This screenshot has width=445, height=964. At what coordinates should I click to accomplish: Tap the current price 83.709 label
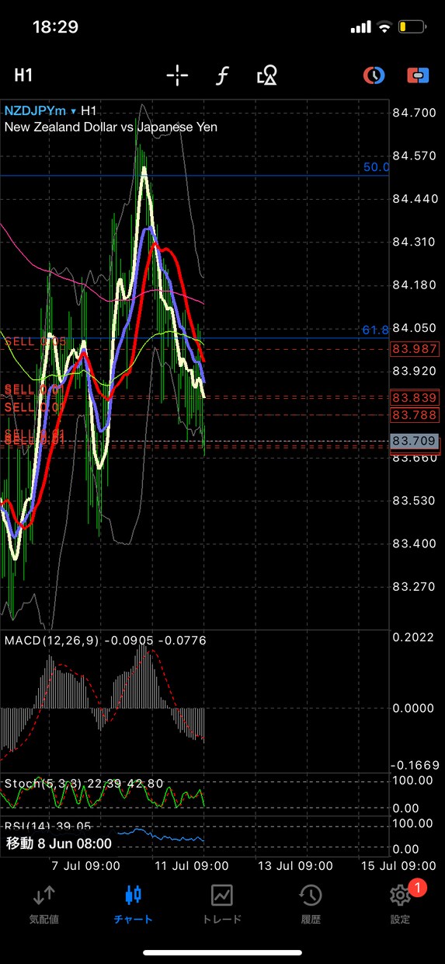click(x=415, y=441)
